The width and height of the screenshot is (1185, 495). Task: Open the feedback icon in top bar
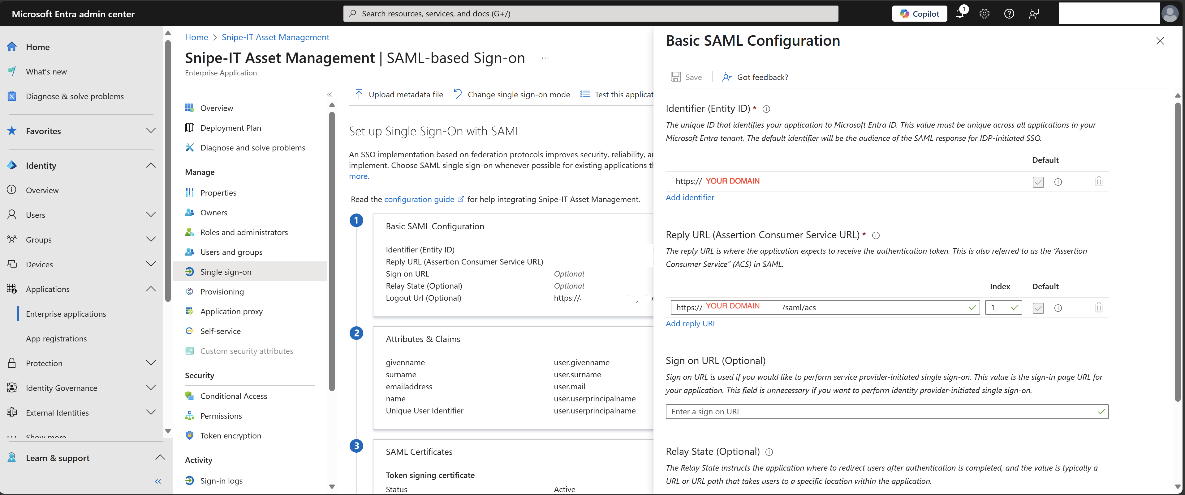[1034, 14]
